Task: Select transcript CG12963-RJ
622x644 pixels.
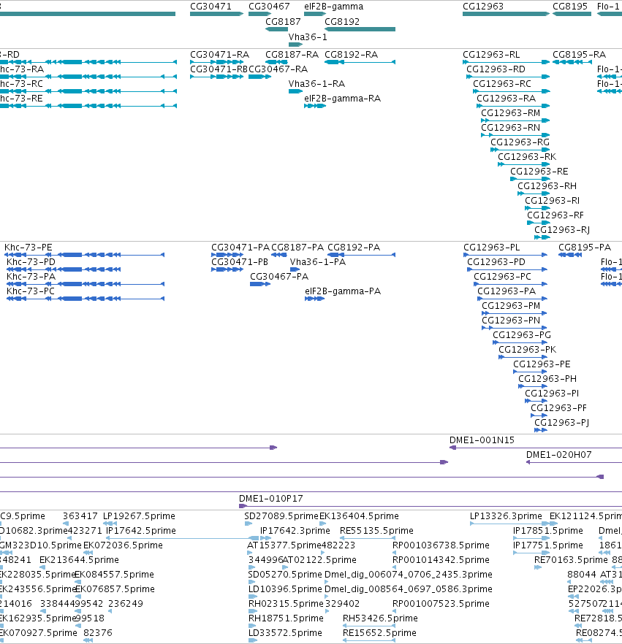Action: (542, 237)
